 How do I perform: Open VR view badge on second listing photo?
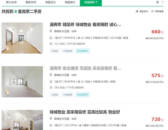click(7, 92)
